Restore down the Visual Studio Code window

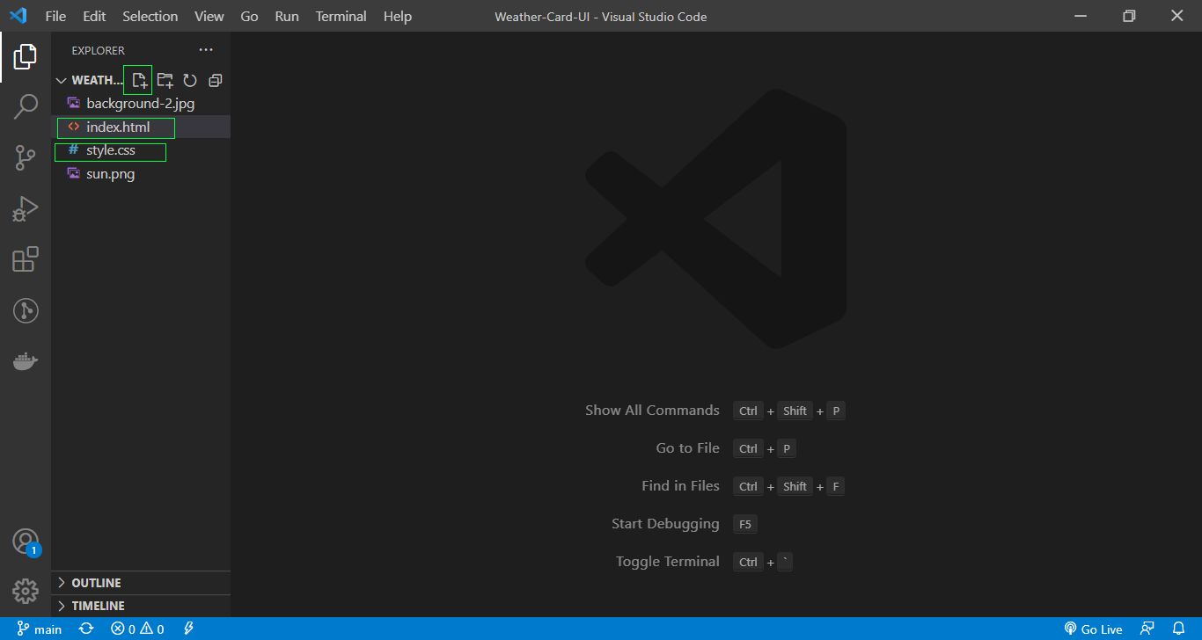pos(1129,16)
